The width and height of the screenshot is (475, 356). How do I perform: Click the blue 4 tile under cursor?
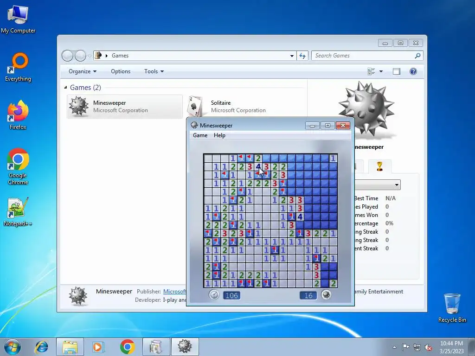point(258,166)
